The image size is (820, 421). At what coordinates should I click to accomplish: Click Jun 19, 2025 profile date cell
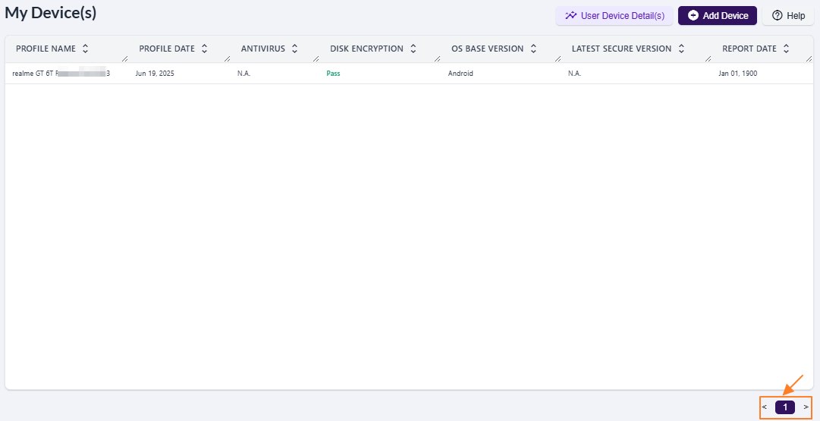[155, 74]
